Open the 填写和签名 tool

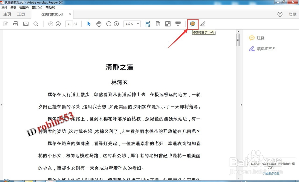[x=263, y=49]
